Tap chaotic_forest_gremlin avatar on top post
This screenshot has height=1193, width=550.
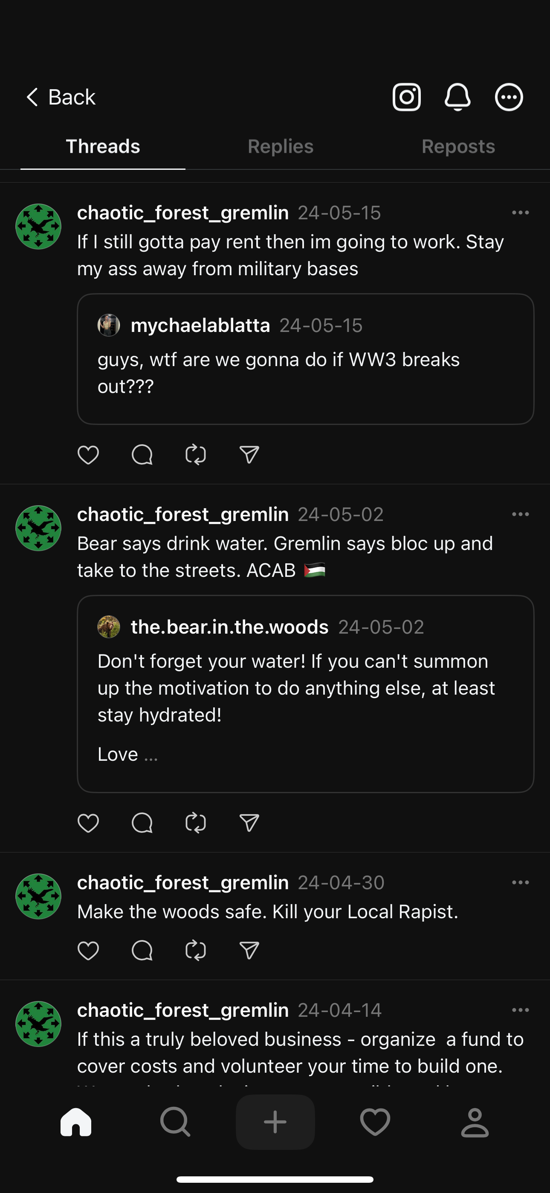point(38,227)
